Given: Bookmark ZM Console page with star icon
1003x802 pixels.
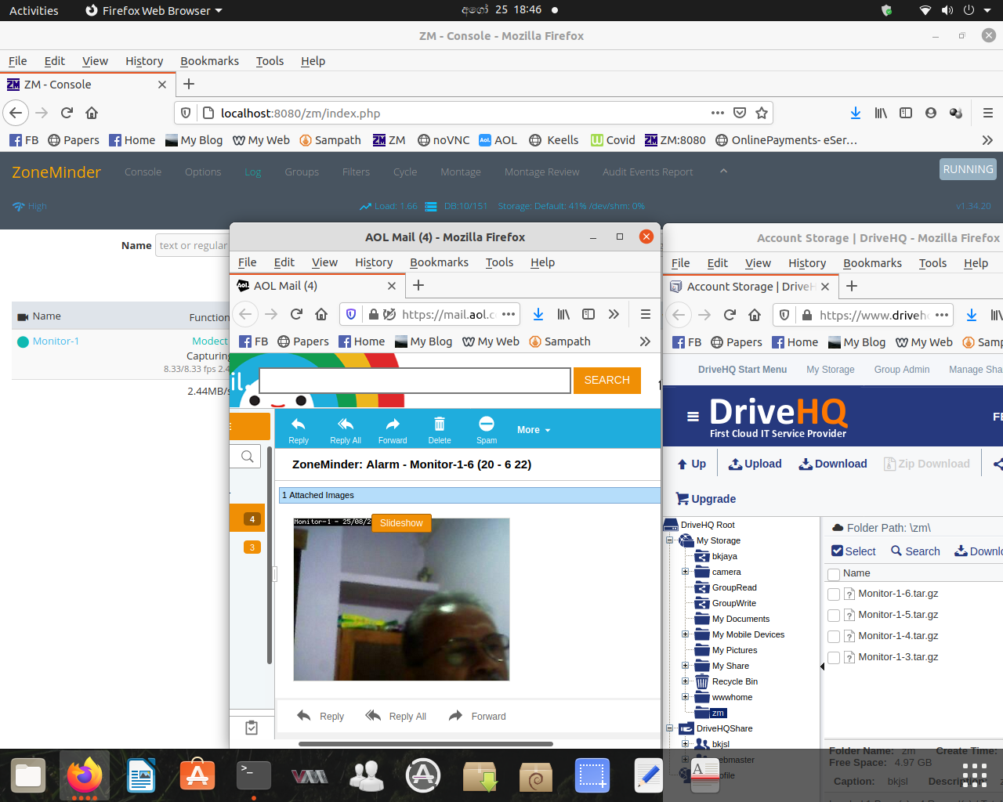Looking at the screenshot, I should (762, 113).
